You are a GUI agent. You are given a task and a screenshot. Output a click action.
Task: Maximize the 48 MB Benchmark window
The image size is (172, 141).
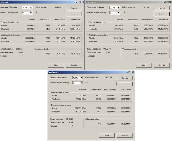pyautogui.click(x=130, y=72)
